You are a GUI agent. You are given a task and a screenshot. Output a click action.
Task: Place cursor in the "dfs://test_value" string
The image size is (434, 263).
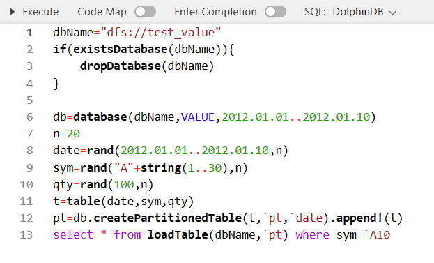coord(161,33)
